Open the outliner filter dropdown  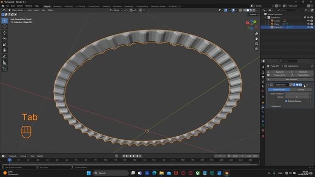pos(307,10)
